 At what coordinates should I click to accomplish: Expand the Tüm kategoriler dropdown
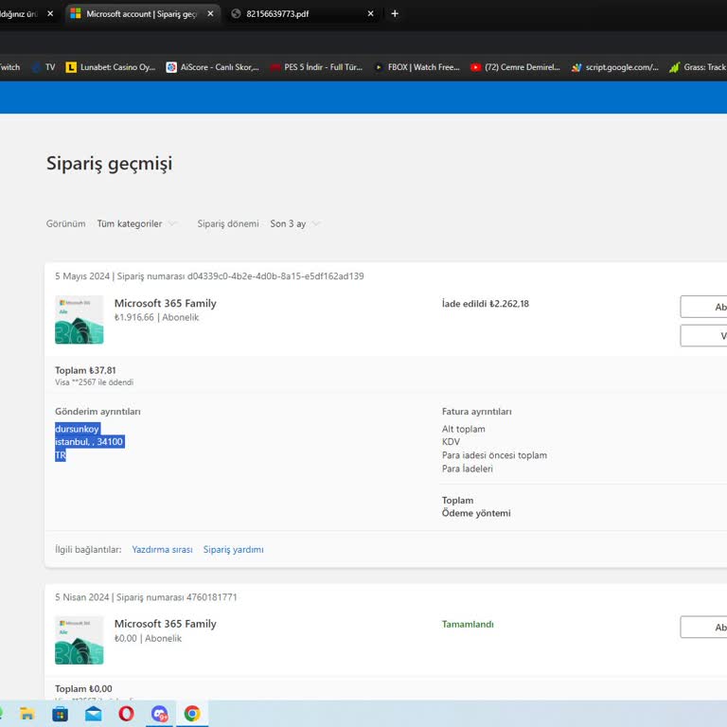coord(136,224)
